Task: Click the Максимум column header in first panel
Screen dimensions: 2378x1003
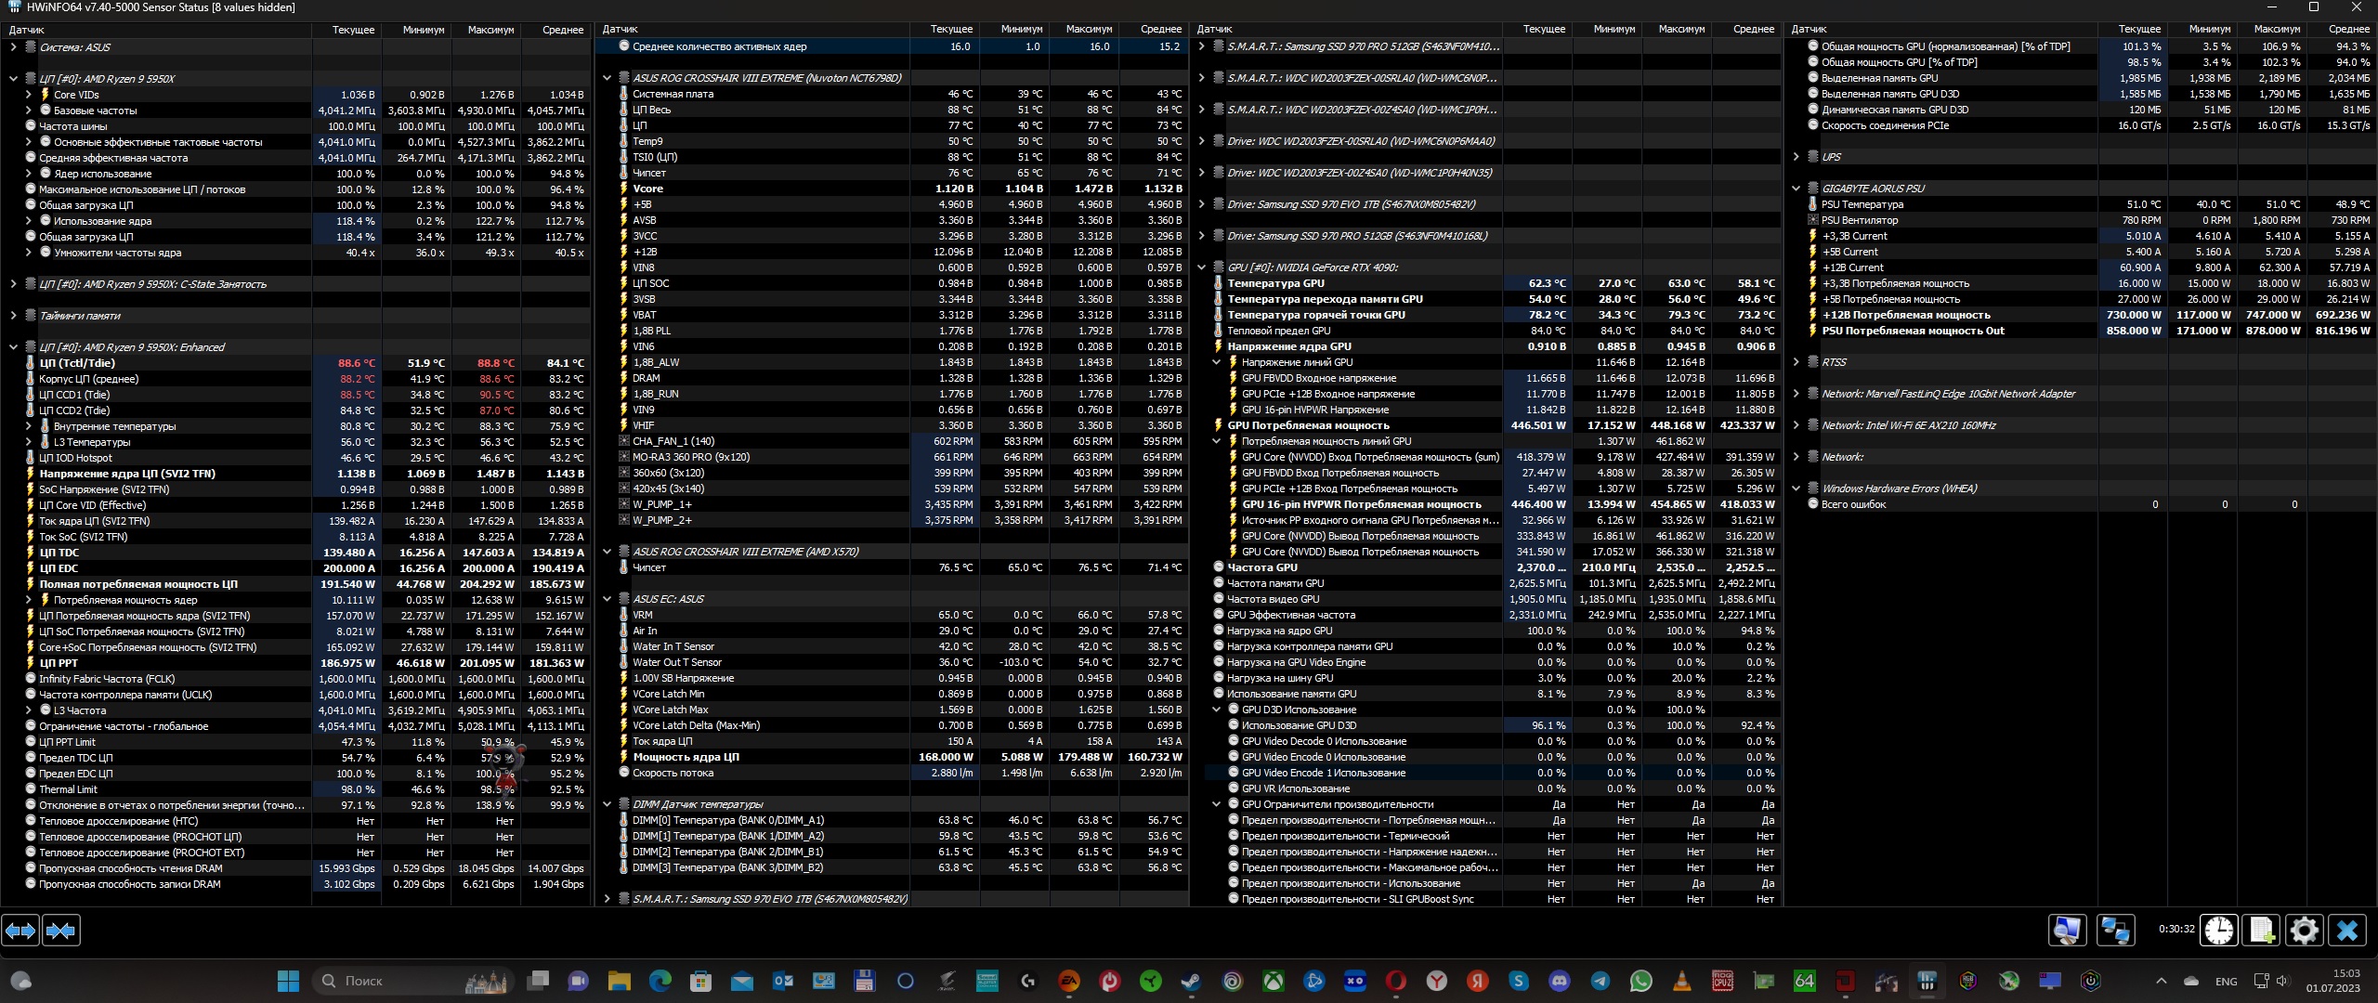Action: (490, 30)
